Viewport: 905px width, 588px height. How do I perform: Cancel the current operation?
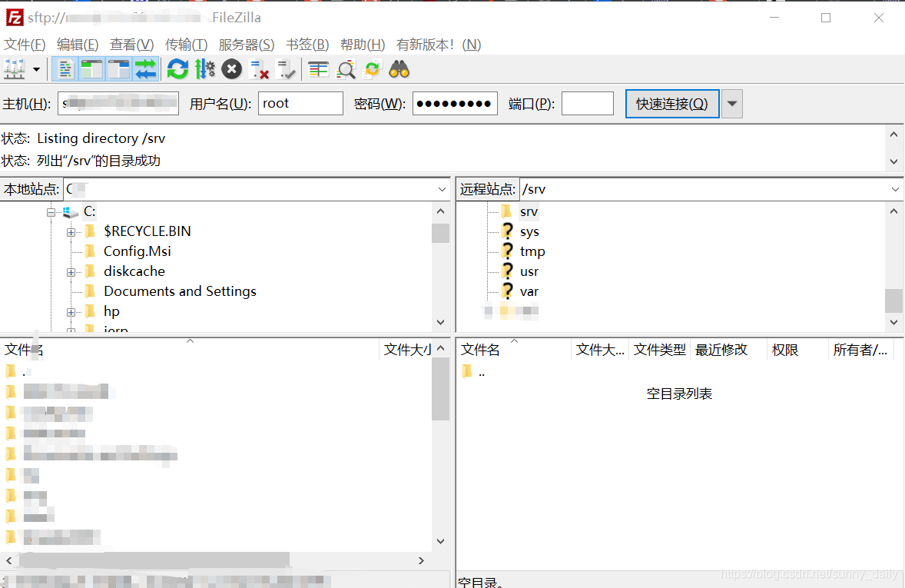pos(231,70)
